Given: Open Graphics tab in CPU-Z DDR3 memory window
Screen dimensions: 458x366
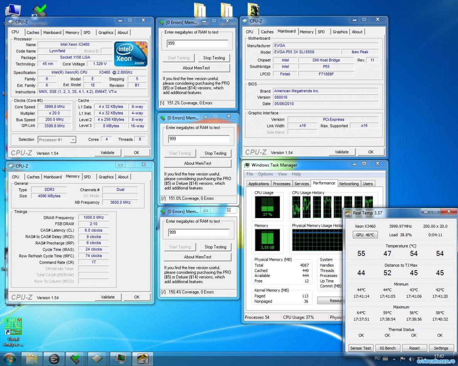Looking at the screenshot, I should click(106, 177).
